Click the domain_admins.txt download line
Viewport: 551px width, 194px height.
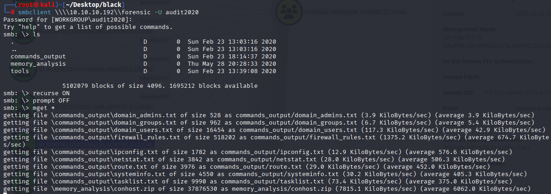[269, 115]
